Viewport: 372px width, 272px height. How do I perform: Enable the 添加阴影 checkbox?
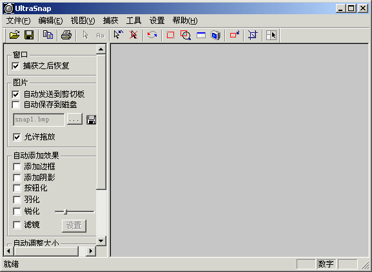(17, 178)
